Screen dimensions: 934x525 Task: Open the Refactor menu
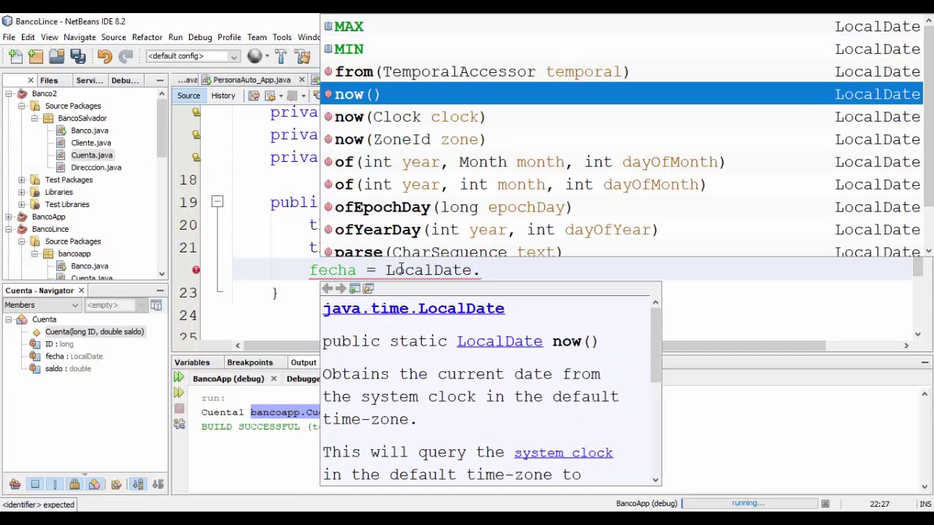pyautogui.click(x=147, y=37)
